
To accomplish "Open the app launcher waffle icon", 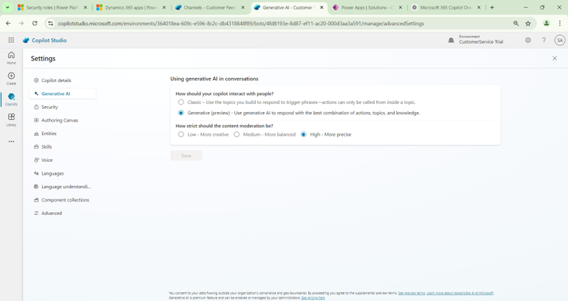I will coord(11,40).
